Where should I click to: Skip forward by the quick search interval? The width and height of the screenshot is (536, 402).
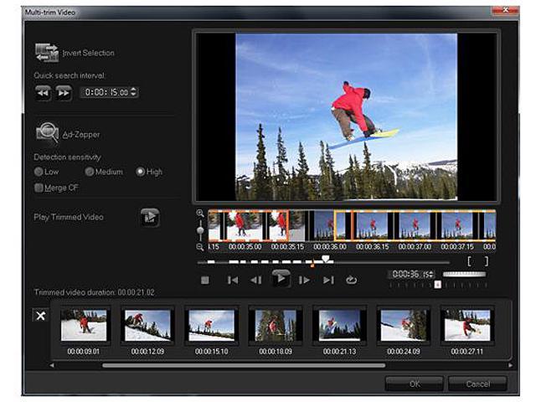(64, 92)
